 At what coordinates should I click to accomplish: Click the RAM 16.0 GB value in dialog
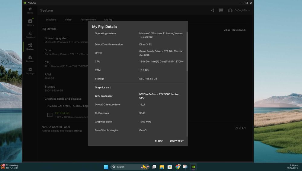click(144, 70)
